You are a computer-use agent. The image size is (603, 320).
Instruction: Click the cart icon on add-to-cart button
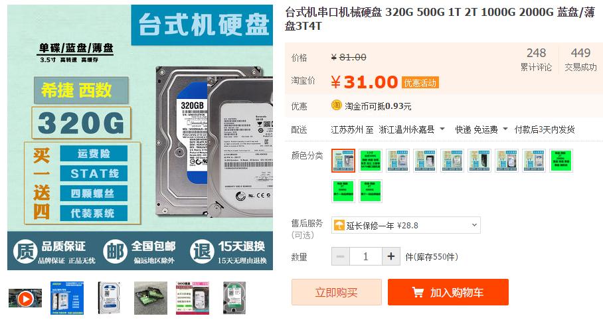pos(418,292)
